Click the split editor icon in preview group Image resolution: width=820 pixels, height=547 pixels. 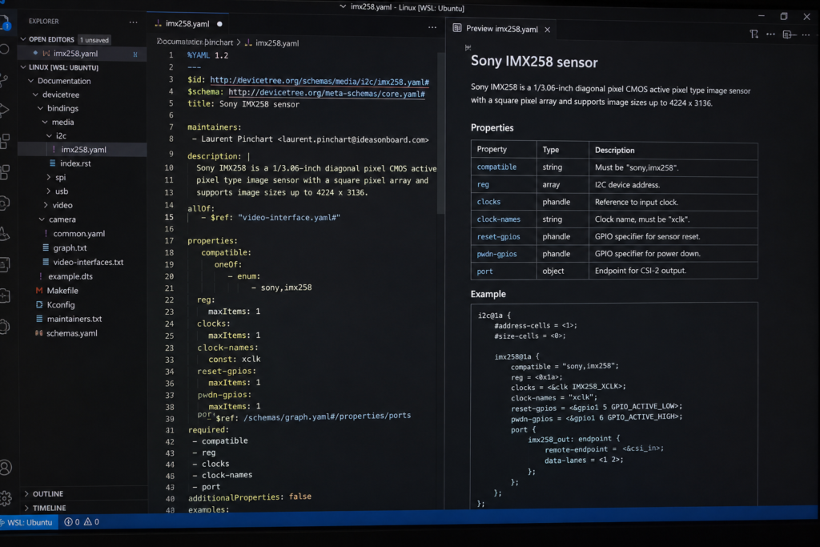(x=789, y=34)
